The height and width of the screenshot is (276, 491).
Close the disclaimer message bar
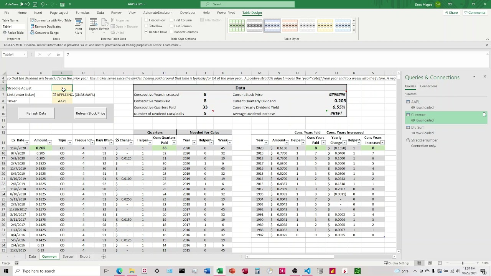[x=487, y=45]
